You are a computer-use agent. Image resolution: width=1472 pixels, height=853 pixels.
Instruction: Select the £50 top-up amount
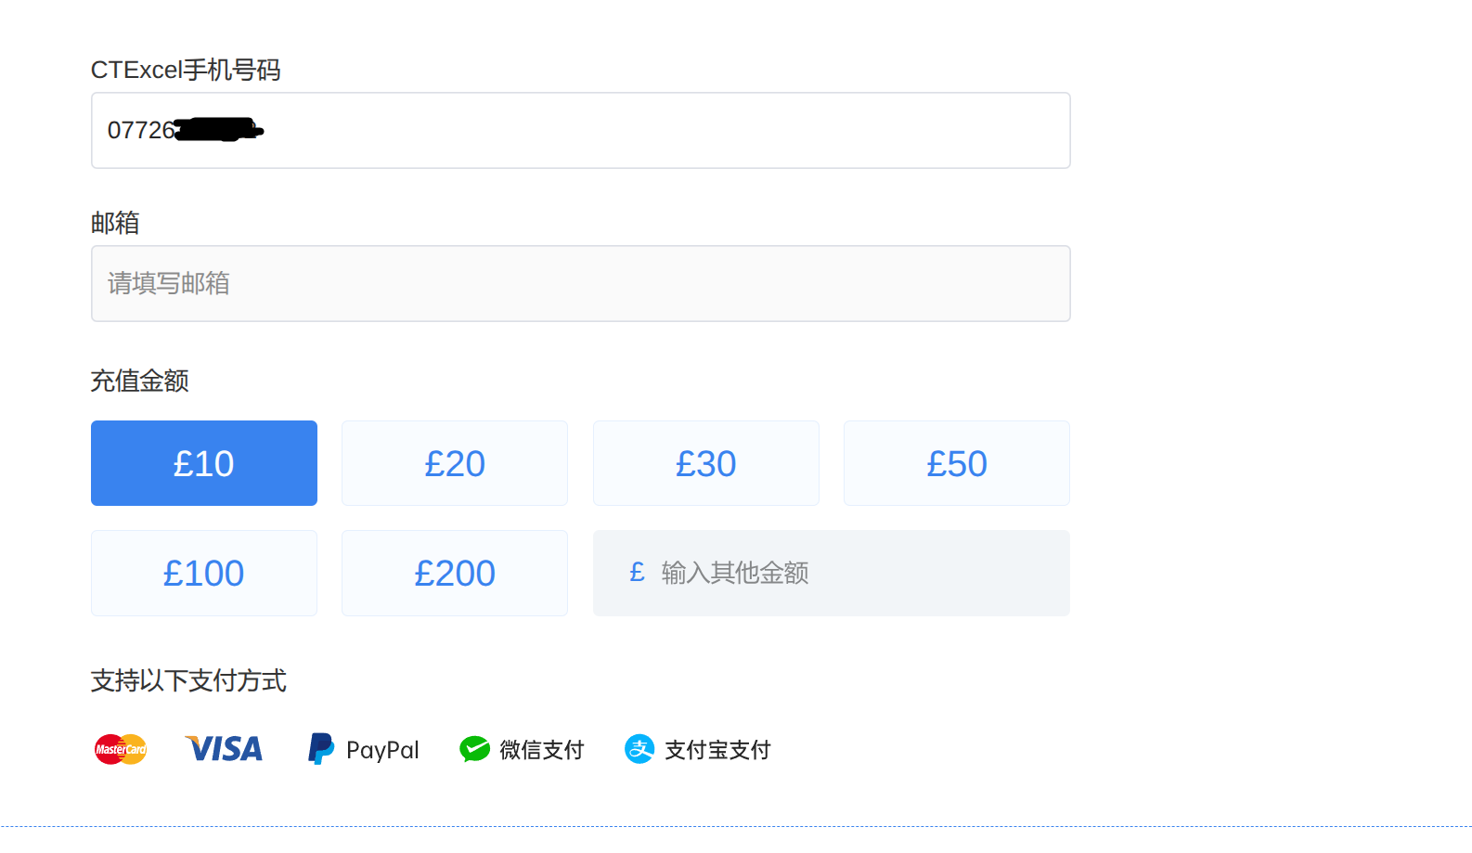956,463
